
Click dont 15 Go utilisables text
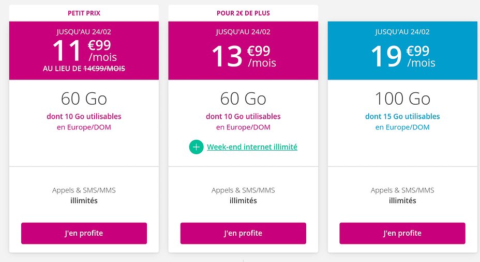402,117
